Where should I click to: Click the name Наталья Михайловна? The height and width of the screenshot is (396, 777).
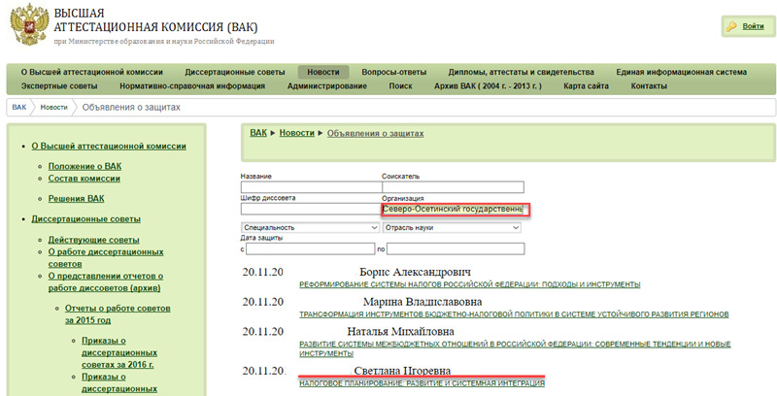400,331
